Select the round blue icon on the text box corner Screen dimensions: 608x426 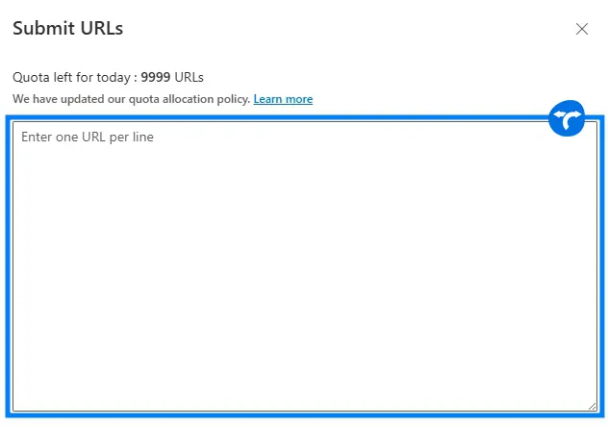coord(567,119)
